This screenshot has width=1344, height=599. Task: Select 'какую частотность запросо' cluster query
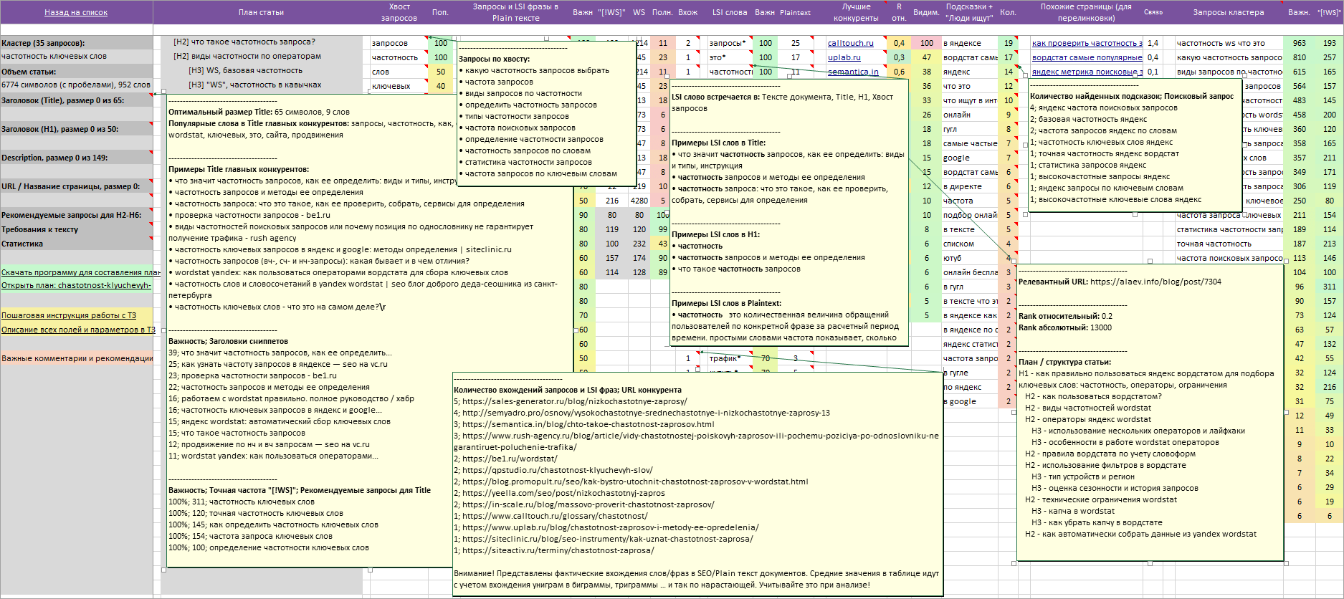point(1229,57)
